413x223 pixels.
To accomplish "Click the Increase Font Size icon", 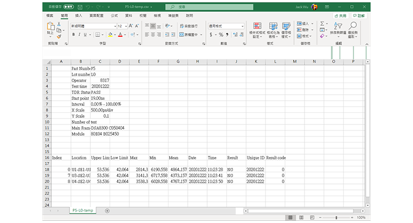I will (131, 26).
